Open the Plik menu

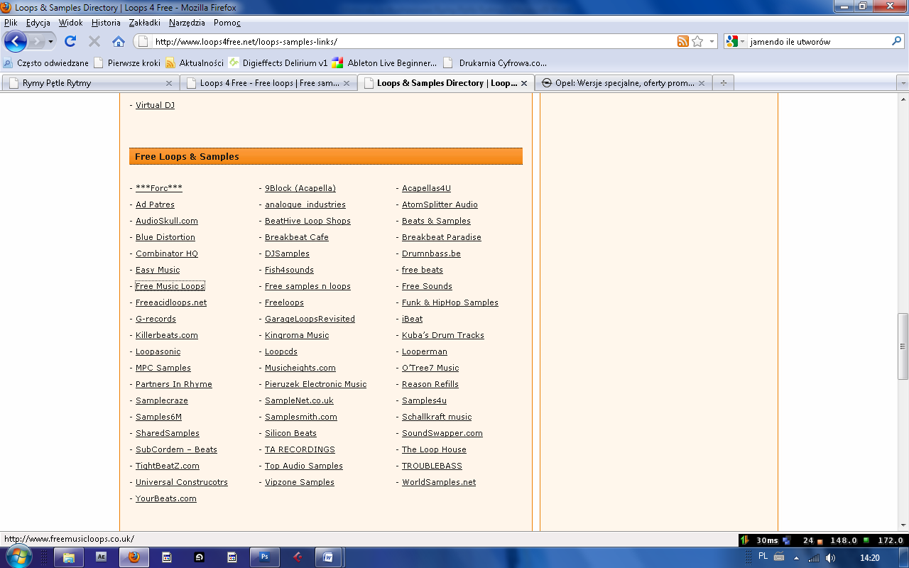click(x=11, y=23)
